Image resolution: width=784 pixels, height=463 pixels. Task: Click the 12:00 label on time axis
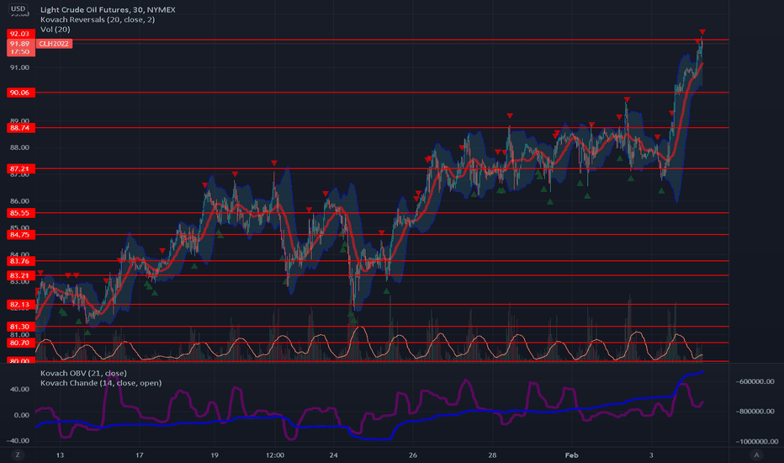click(x=275, y=455)
